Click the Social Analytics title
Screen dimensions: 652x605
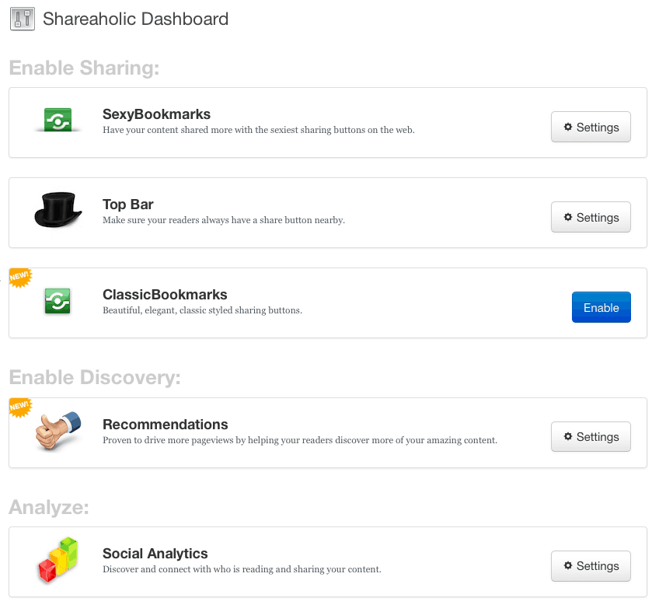[x=155, y=554]
